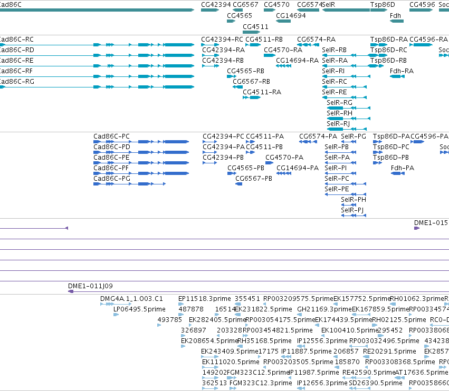Click transcript CG4565-RB

click(x=245, y=71)
